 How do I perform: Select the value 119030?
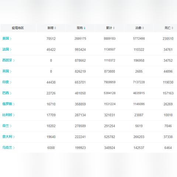click(168, 82)
